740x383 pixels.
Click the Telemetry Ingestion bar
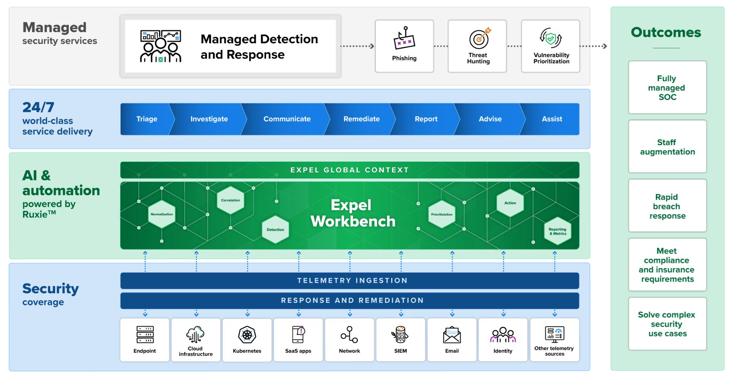point(349,280)
